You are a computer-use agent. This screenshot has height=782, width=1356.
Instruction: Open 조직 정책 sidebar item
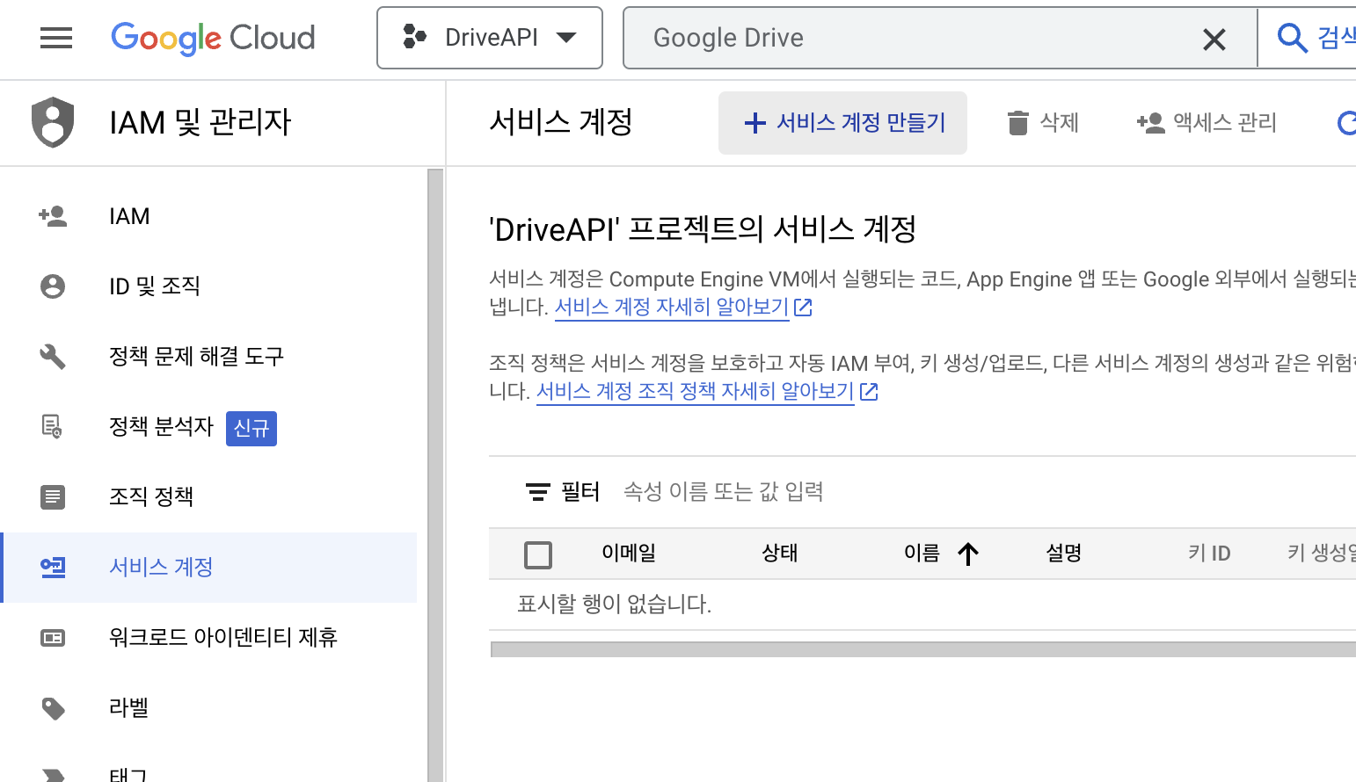[x=208, y=497]
